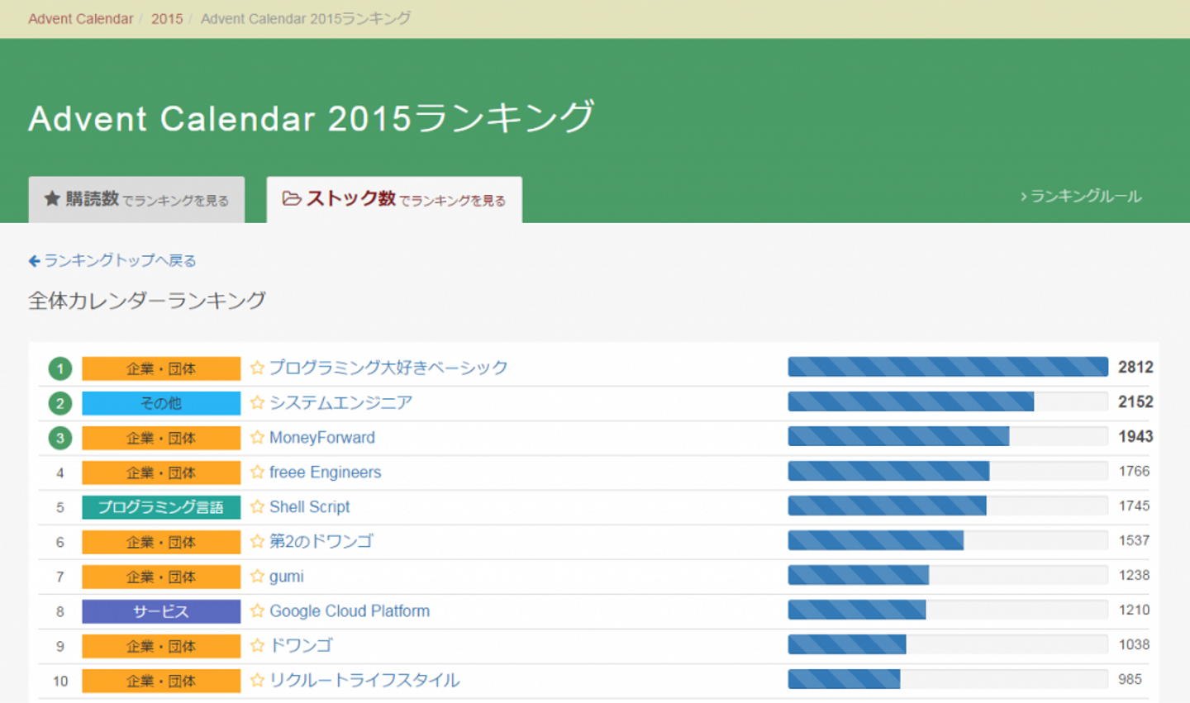Viewport: 1190px width, 703px height.
Task: Click the progress bar showing 2812
Action: coord(948,367)
